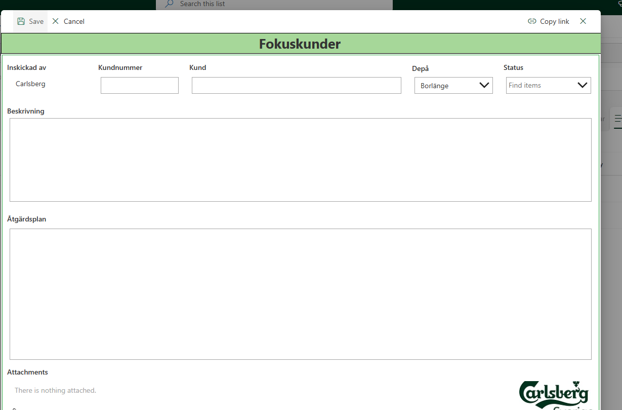This screenshot has height=410, width=622.
Task: Close the Fokuskunder form panel
Action: 583,21
